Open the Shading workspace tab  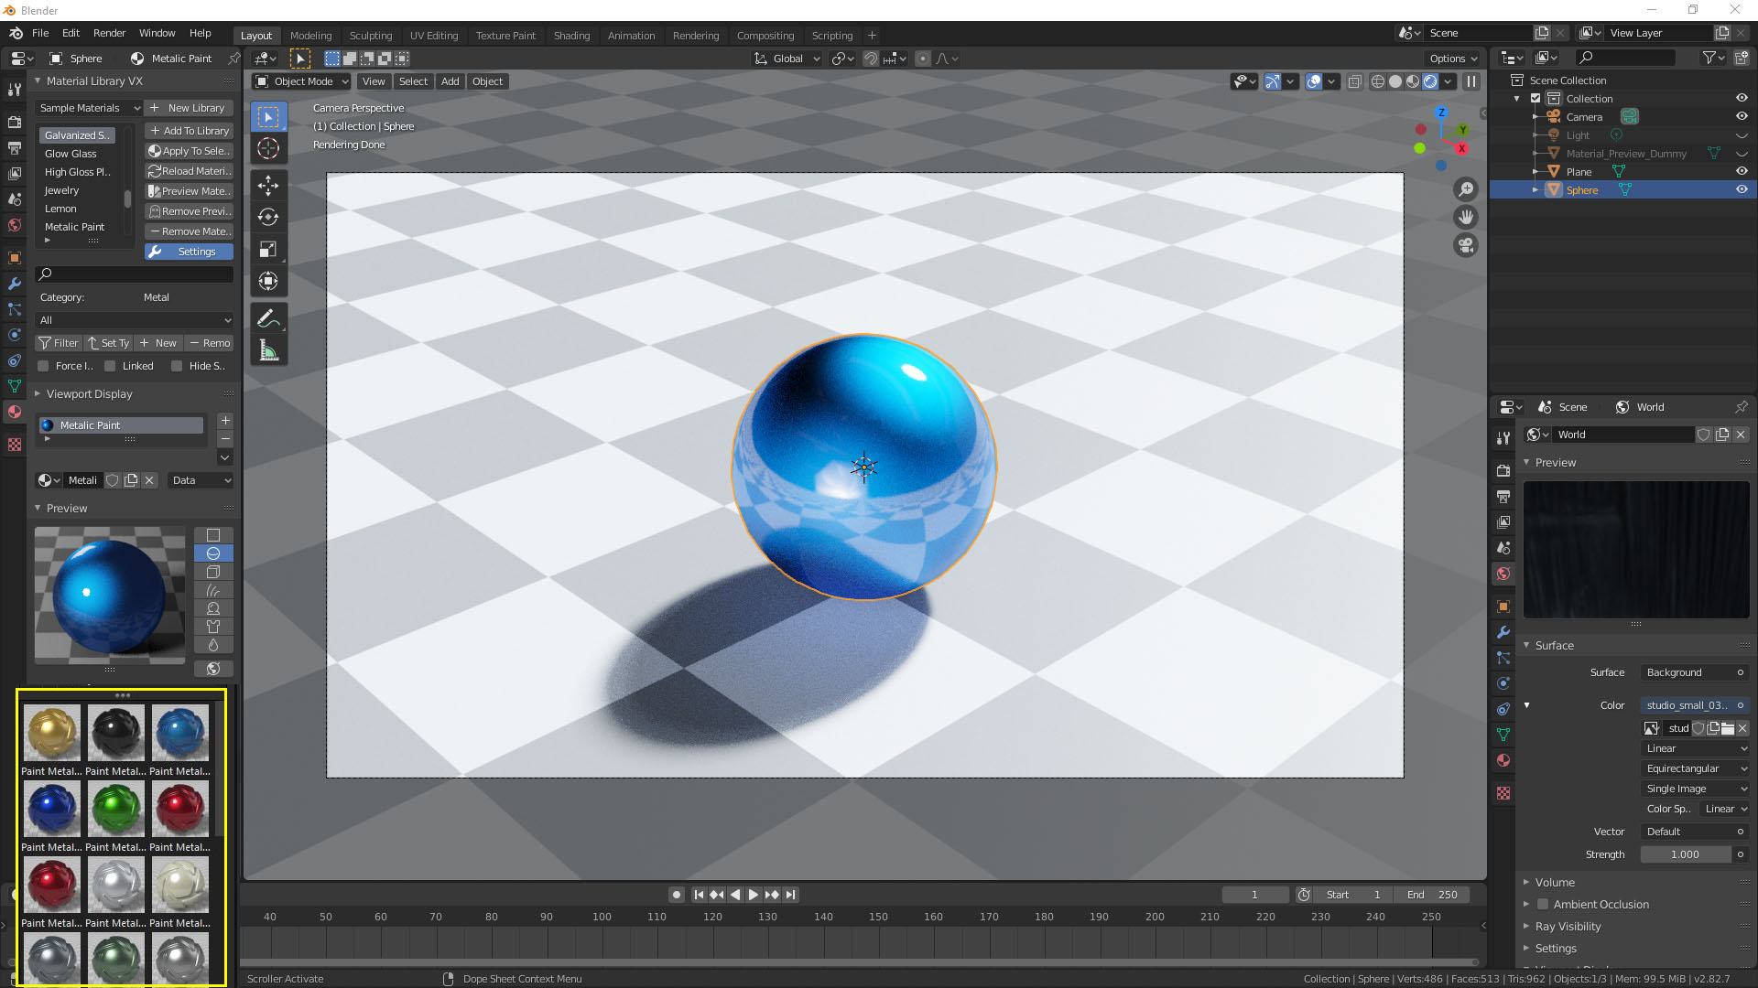[x=571, y=36]
